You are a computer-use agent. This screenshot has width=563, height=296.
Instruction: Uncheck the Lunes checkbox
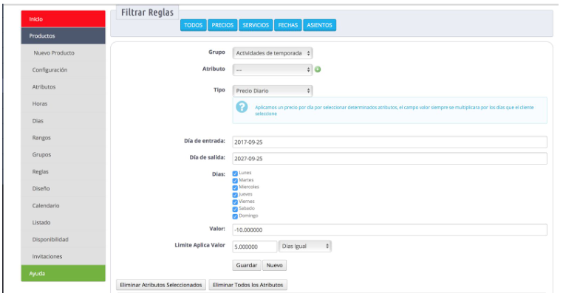[235, 173]
